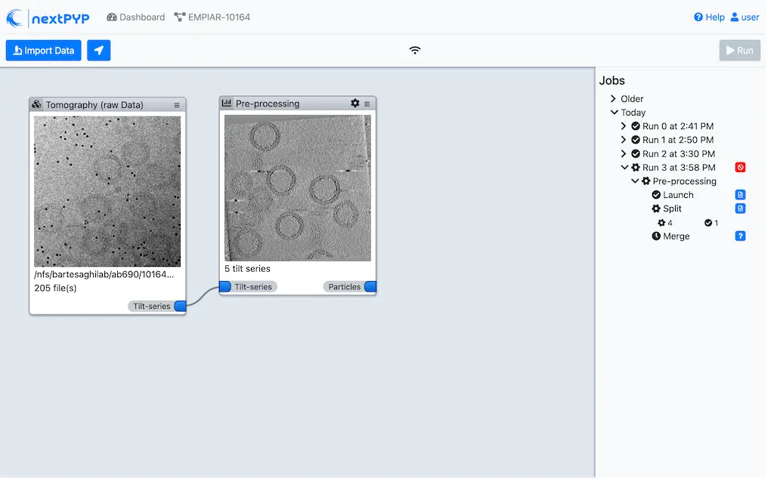Open the Split job log file icon
The width and height of the screenshot is (774, 482).
click(x=739, y=208)
